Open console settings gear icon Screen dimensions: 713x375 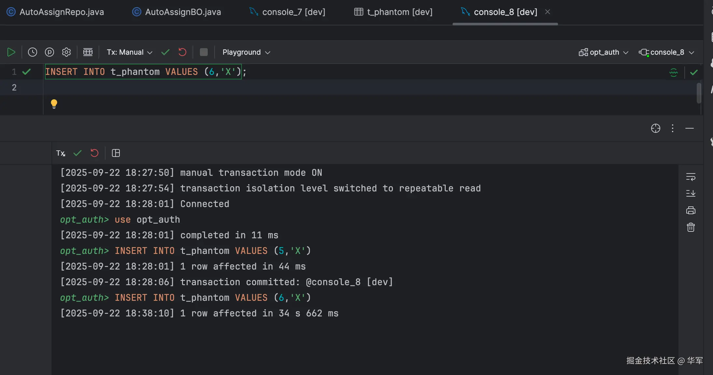66,52
